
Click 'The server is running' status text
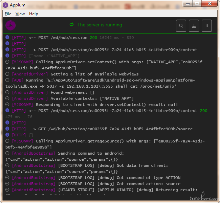click(x=100, y=25)
